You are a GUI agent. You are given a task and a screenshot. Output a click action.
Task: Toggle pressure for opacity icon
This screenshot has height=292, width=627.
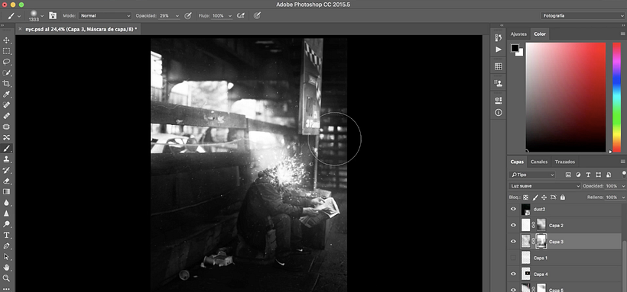coord(187,15)
